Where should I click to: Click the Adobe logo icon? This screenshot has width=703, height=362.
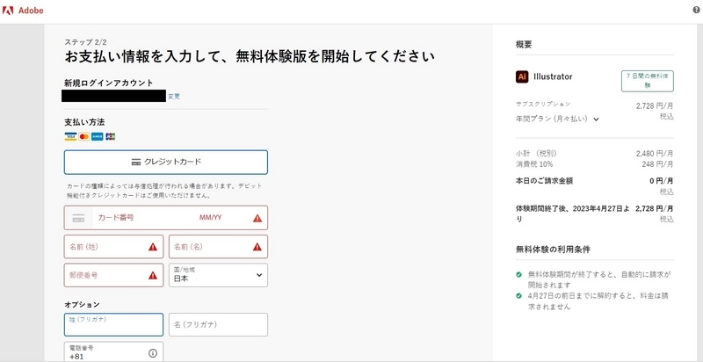point(8,11)
